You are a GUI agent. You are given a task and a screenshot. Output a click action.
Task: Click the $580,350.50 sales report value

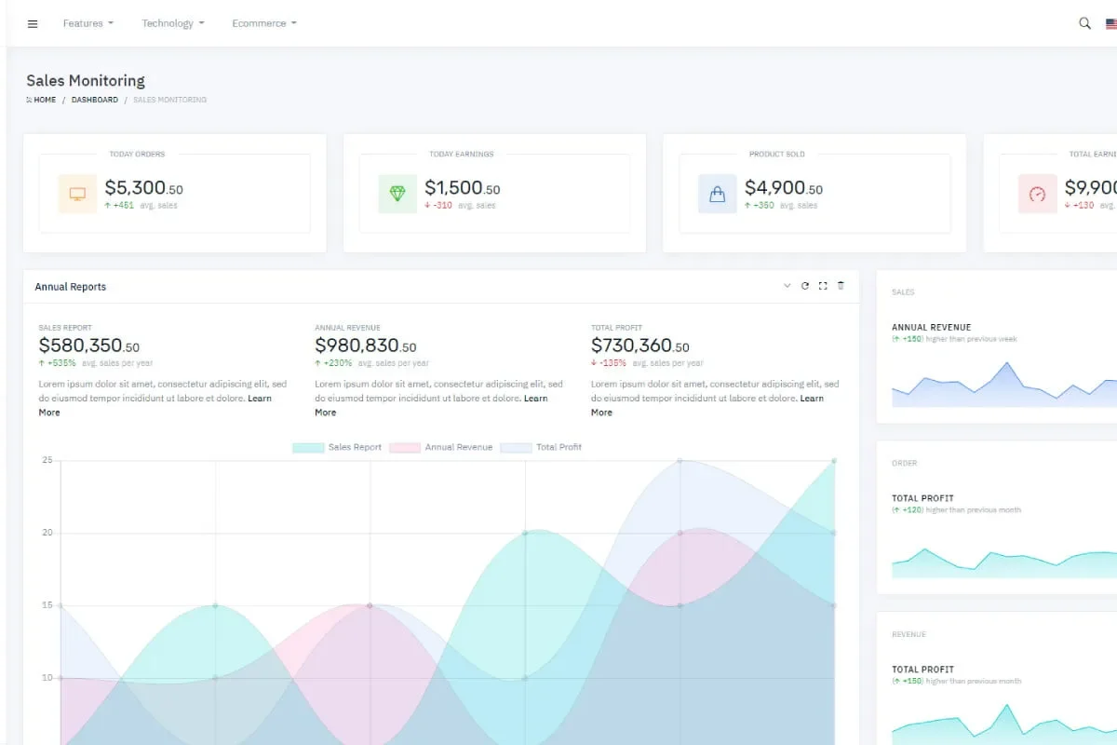point(88,346)
